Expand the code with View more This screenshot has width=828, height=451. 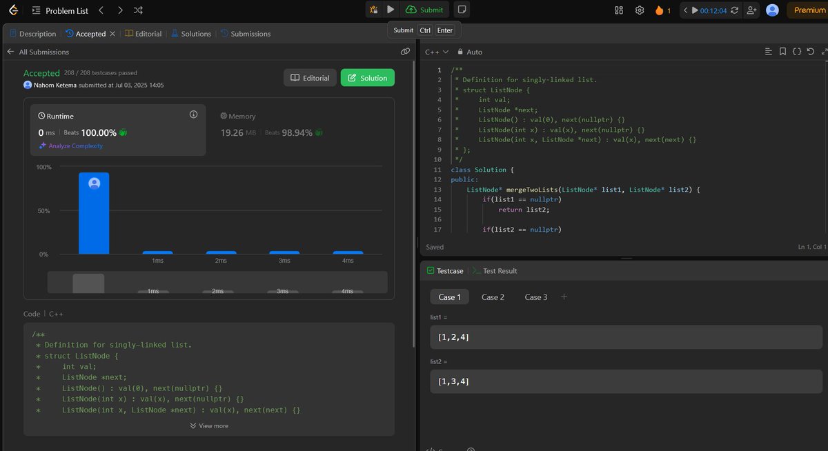[209, 426]
